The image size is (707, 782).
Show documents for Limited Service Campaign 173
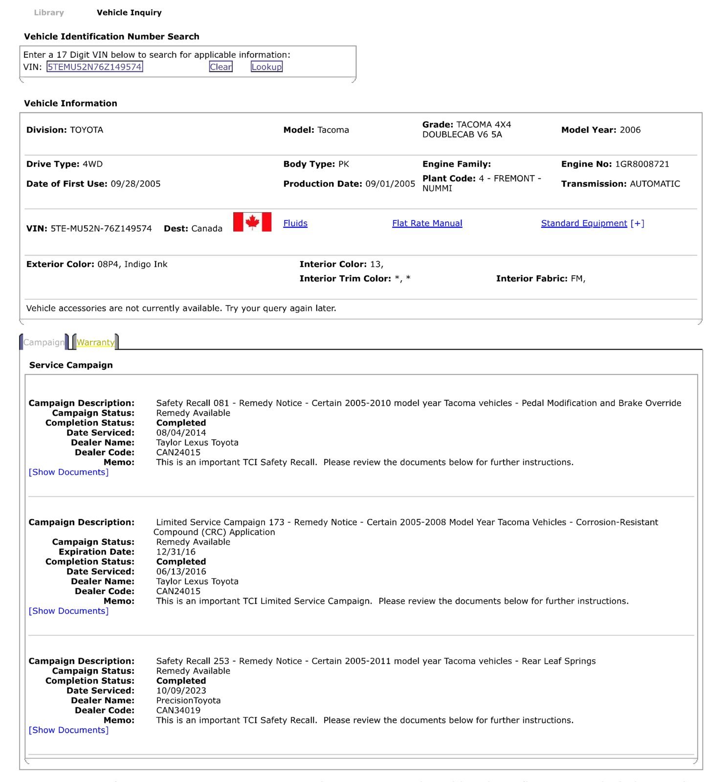(x=68, y=611)
